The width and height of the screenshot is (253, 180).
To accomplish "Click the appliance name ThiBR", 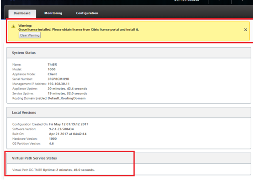I will (52, 64).
